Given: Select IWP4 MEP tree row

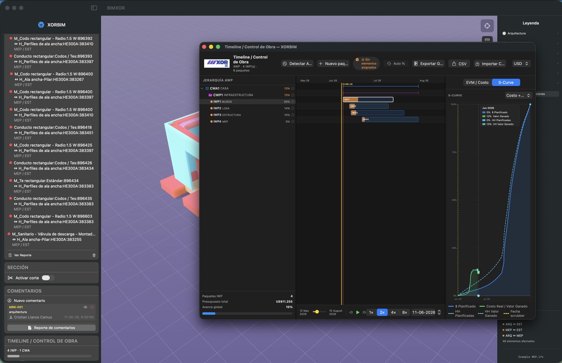Looking at the screenshot, I should point(248,121).
